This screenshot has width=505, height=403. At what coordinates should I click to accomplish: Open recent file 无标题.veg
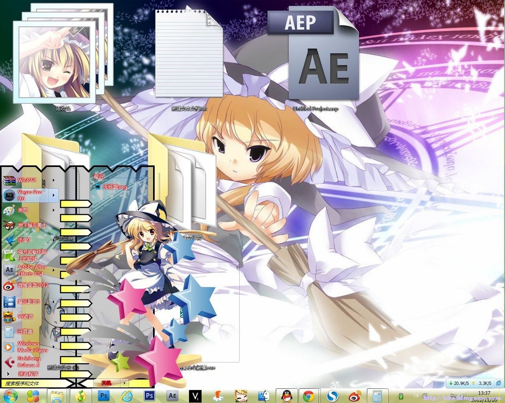[114, 187]
